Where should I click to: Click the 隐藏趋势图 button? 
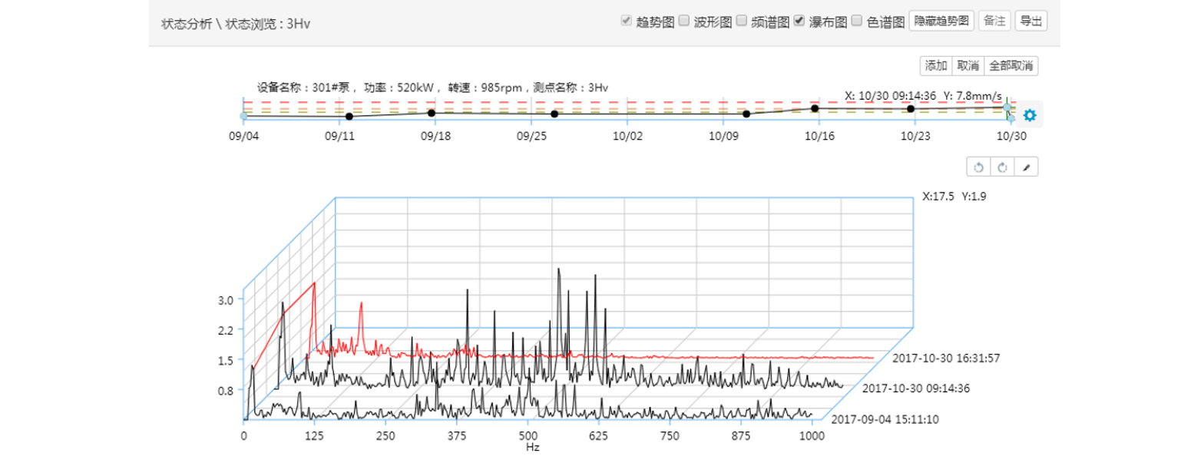coord(941,21)
